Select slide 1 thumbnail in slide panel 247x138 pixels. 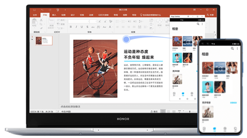pyautogui.click(x=44, y=41)
